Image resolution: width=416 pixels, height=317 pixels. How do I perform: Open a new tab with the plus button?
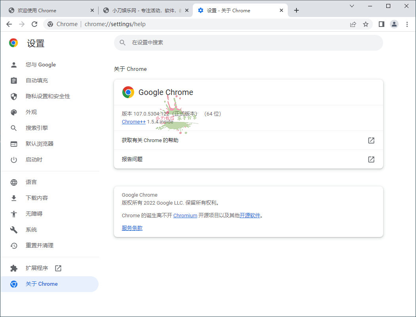296,10
